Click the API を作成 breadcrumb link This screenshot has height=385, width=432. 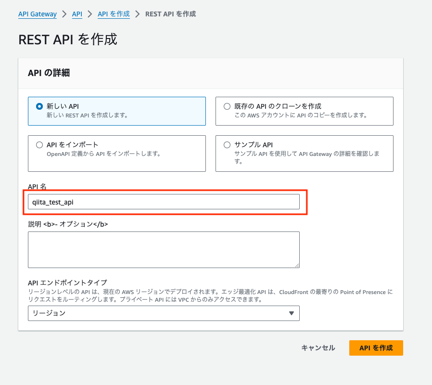click(114, 14)
